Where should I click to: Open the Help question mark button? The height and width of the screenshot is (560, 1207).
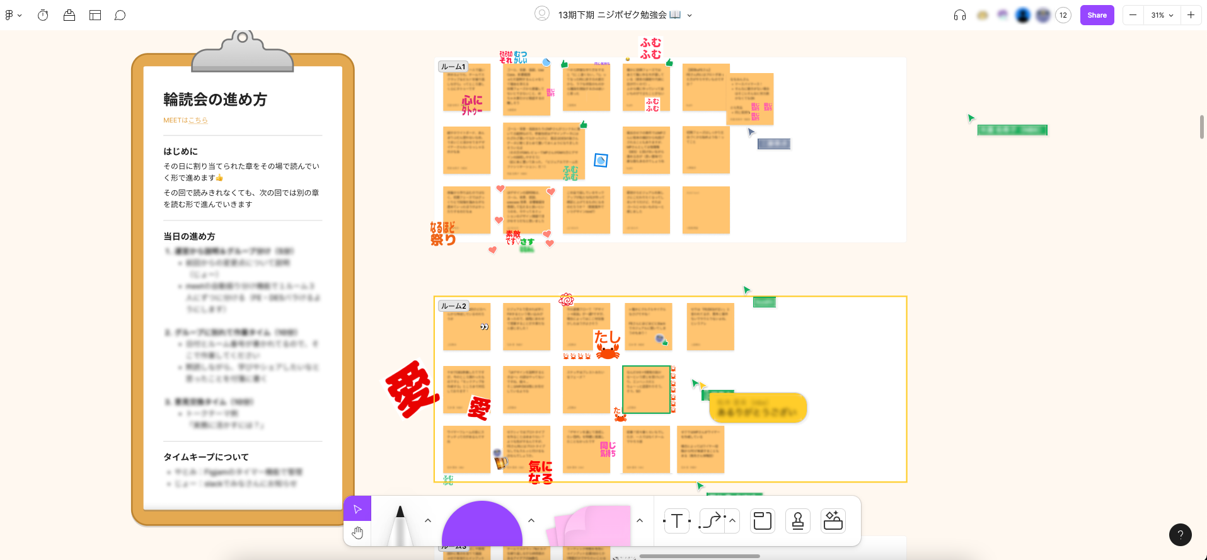(1181, 535)
